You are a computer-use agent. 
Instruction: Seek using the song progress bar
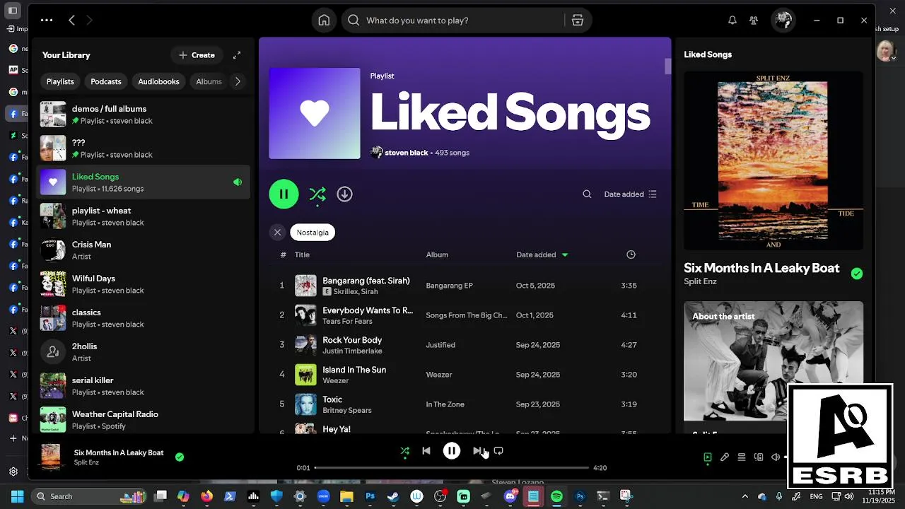pos(451,467)
